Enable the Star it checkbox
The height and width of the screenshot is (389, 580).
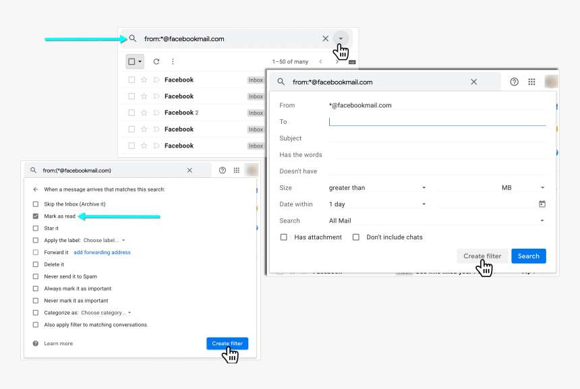(x=36, y=228)
